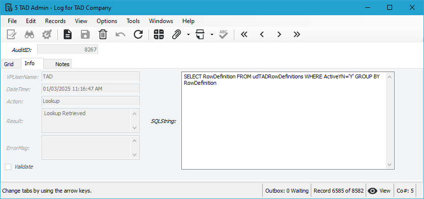Go to the next record
The image size is (424, 199).
(x=279, y=34)
